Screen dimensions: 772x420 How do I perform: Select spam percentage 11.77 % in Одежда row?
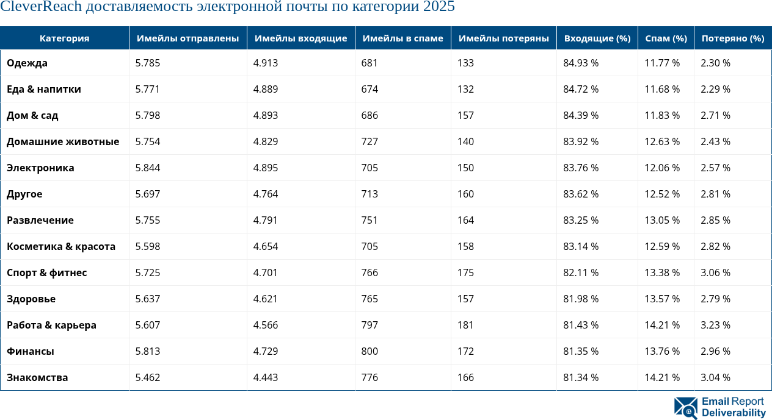tap(662, 63)
